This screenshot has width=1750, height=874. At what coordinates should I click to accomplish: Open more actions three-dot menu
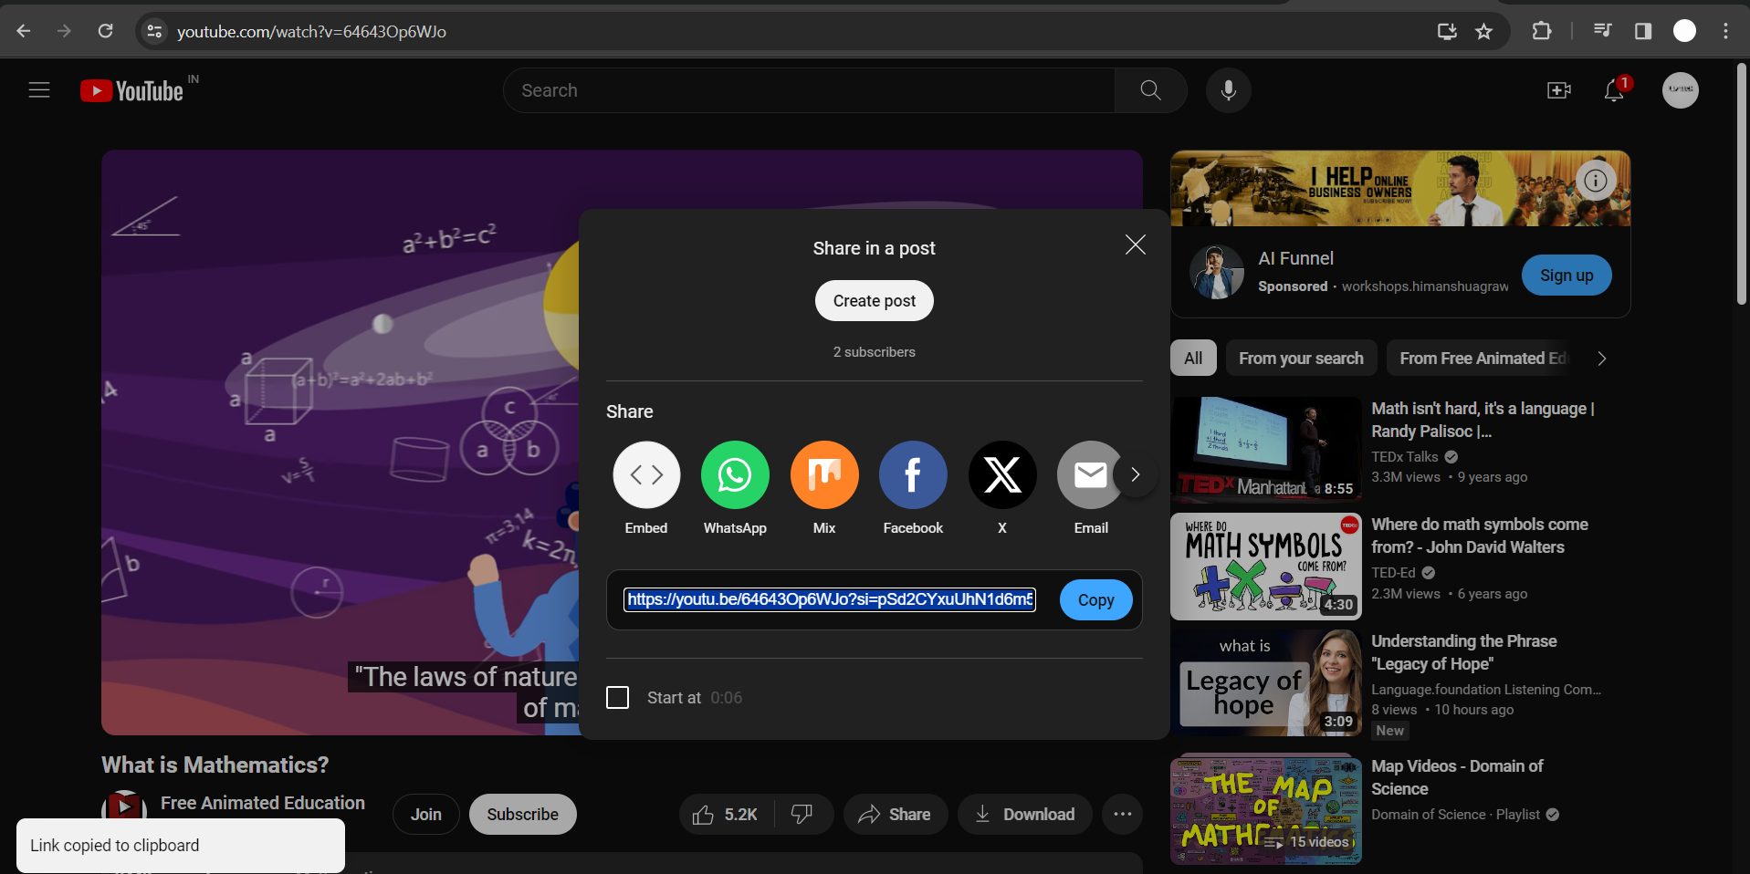(1123, 815)
